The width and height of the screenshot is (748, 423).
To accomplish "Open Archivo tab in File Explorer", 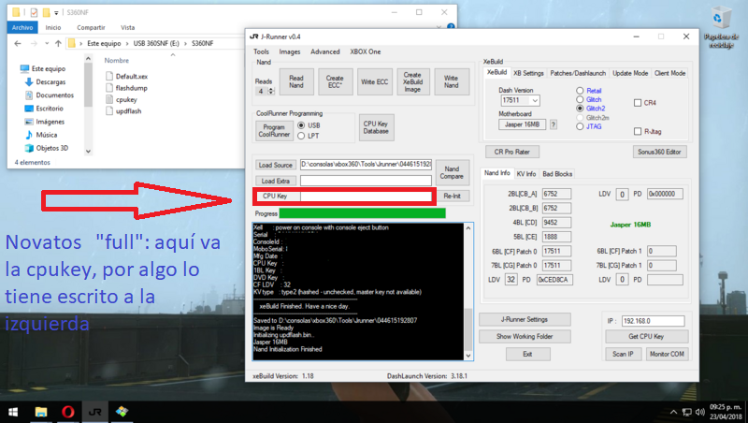I will [x=22, y=28].
